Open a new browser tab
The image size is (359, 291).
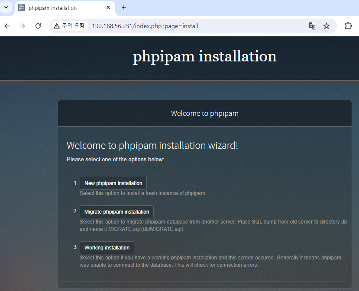(123, 7)
